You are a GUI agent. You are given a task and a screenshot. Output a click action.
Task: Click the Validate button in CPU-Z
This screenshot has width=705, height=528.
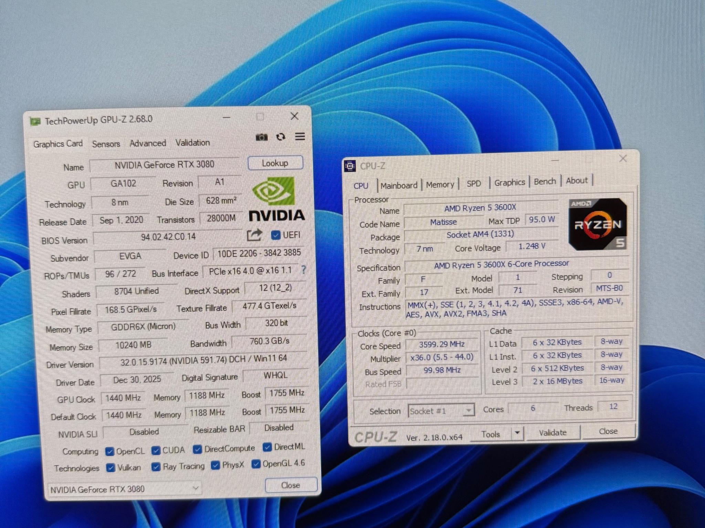click(x=553, y=433)
